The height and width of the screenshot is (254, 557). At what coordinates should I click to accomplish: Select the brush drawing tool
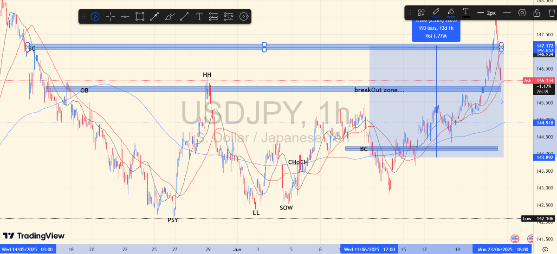tap(169, 17)
